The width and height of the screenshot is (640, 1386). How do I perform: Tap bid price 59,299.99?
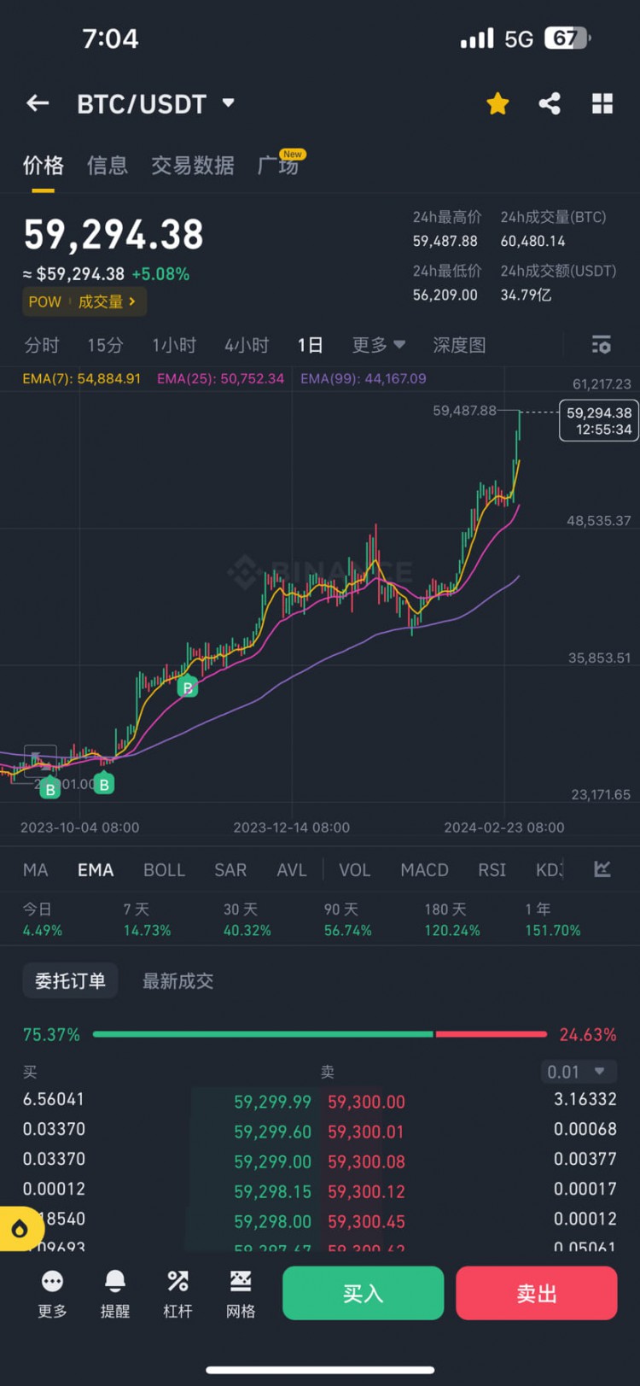click(x=272, y=1102)
